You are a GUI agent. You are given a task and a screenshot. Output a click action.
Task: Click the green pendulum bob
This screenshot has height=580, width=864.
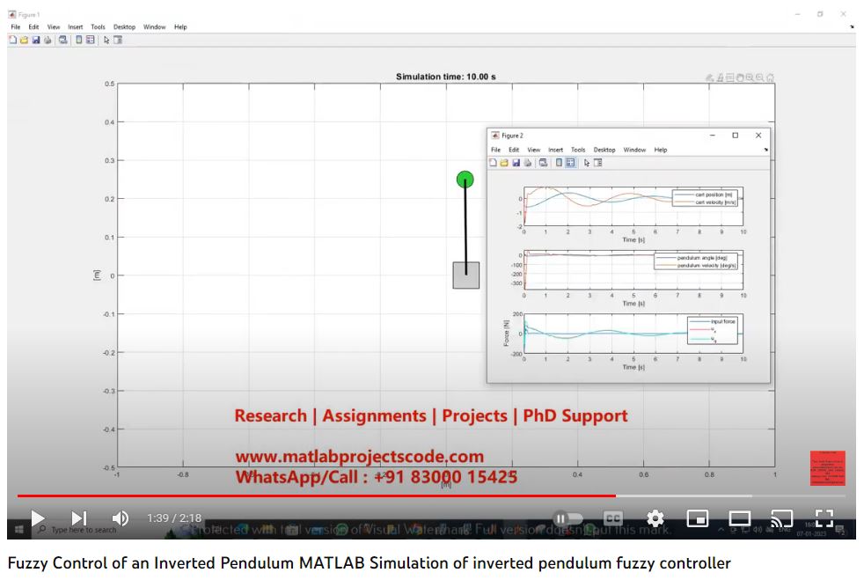point(465,180)
